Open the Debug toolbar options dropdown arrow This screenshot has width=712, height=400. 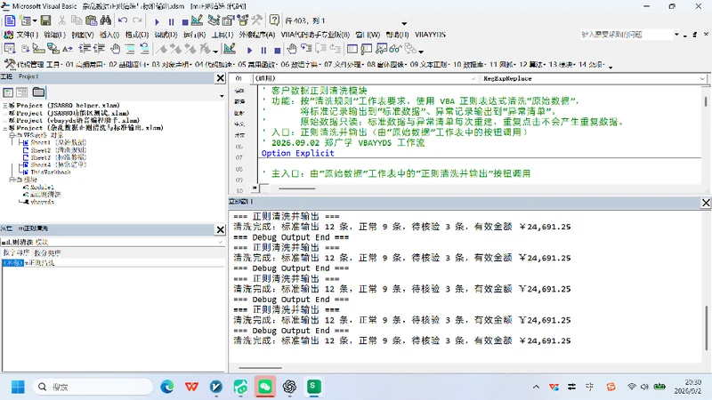[x=421, y=52]
